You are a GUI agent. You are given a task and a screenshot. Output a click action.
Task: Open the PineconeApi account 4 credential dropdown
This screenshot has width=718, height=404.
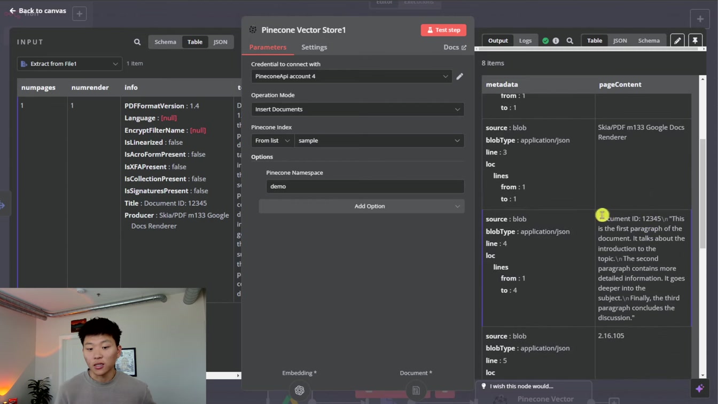coord(352,76)
